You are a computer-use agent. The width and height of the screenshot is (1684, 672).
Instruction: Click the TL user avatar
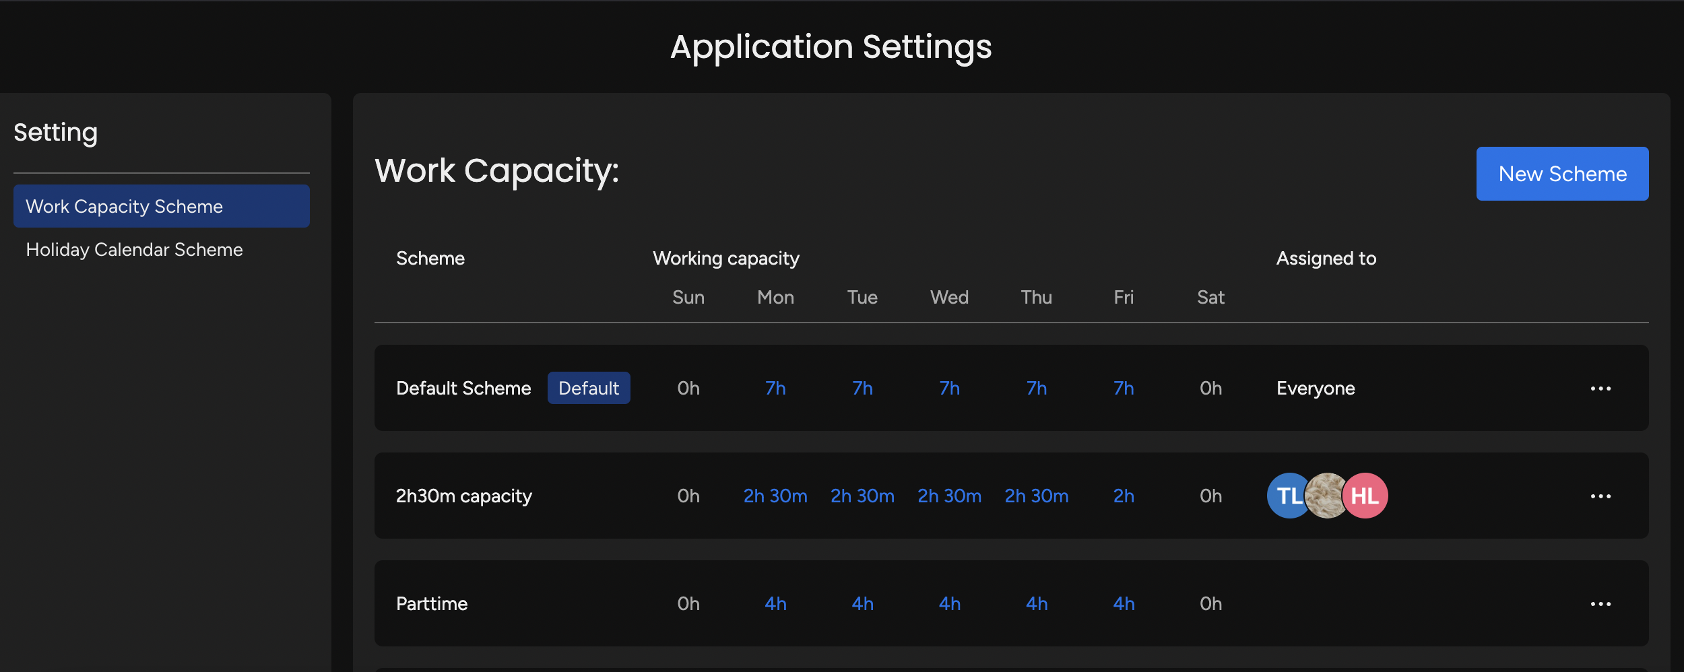1288,496
